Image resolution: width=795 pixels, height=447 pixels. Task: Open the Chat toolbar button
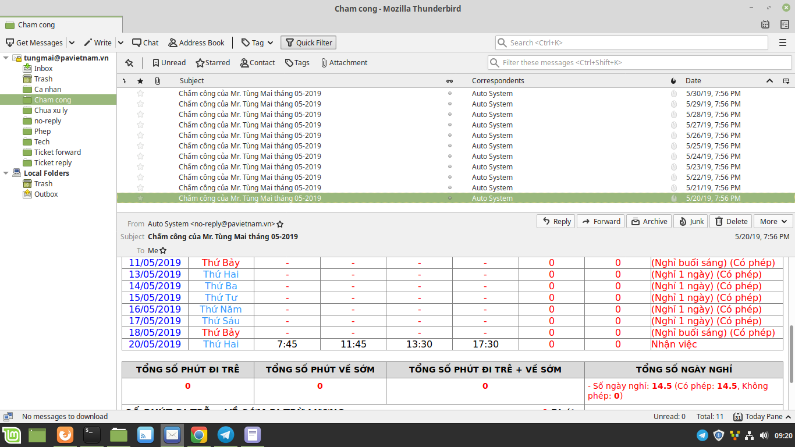(x=145, y=42)
